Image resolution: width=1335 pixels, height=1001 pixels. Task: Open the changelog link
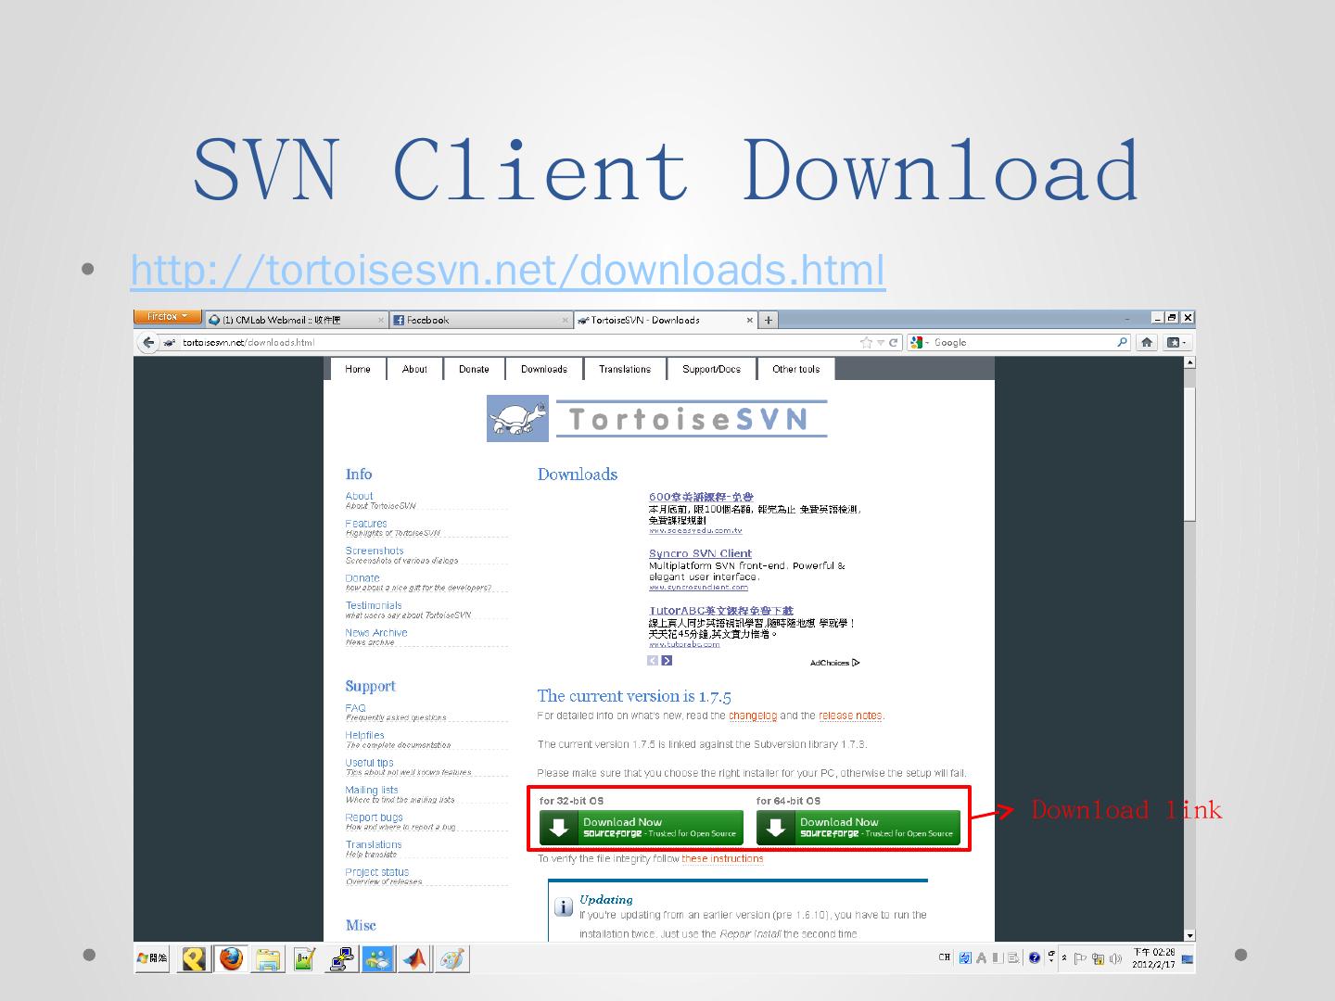[x=753, y=716]
